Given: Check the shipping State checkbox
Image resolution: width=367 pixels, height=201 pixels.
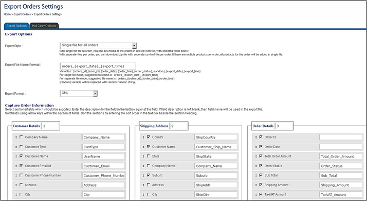Looking at the screenshot, I should click(149, 156).
